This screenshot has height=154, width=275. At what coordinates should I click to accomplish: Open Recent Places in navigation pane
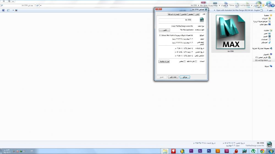(x=262, y=21)
